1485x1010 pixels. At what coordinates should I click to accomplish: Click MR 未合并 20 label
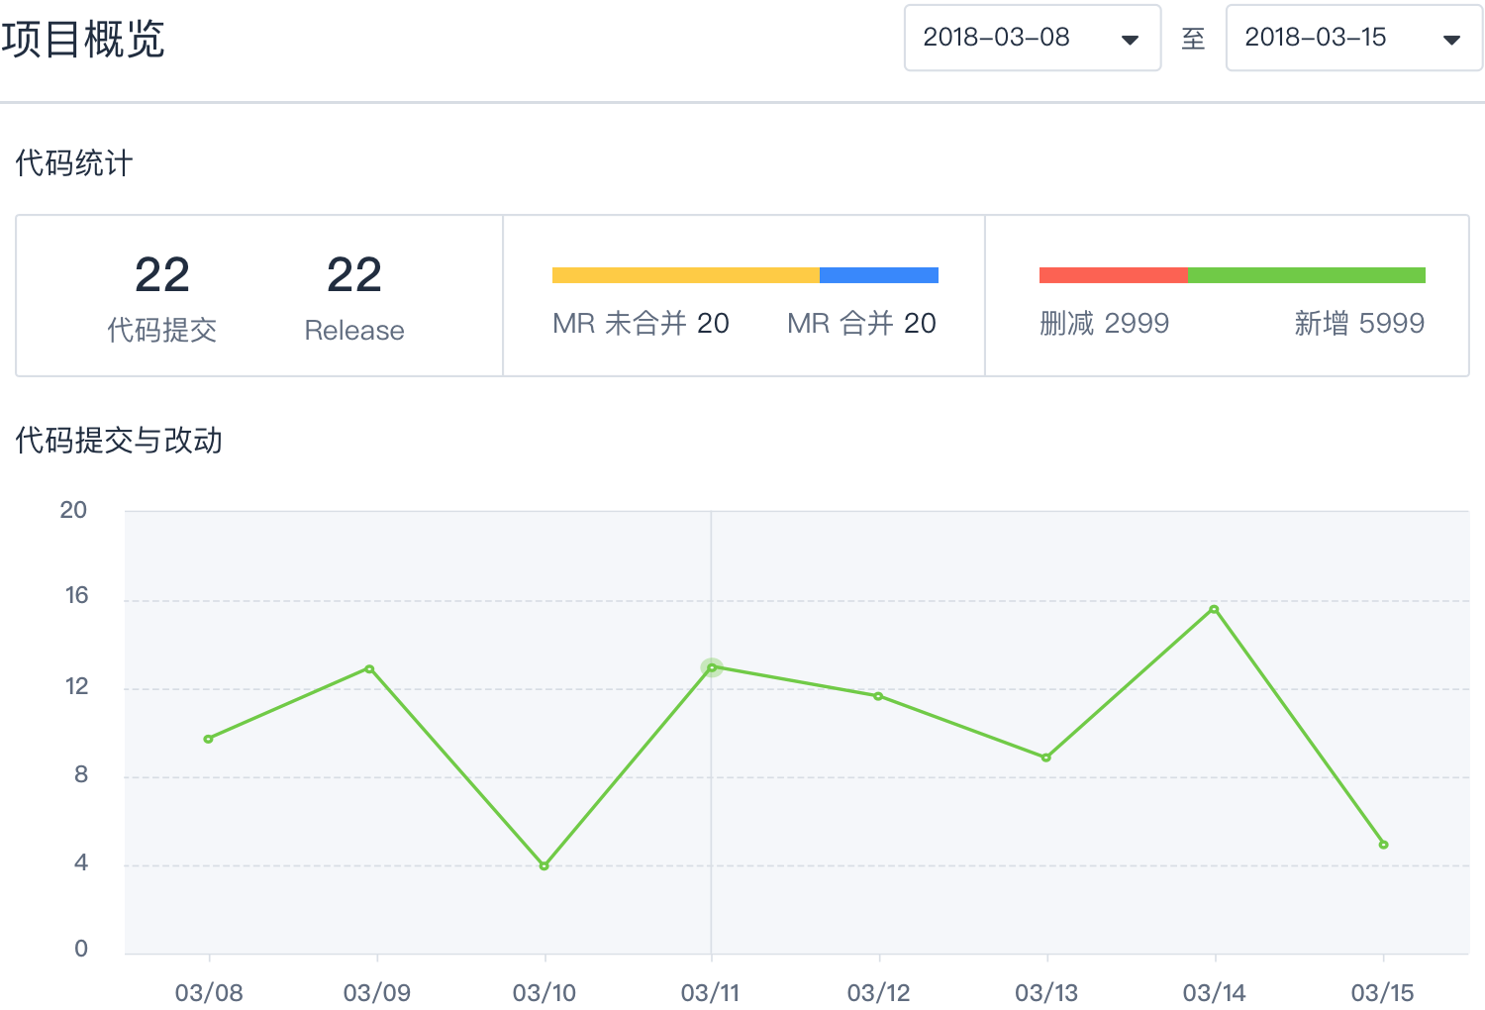coord(641,323)
